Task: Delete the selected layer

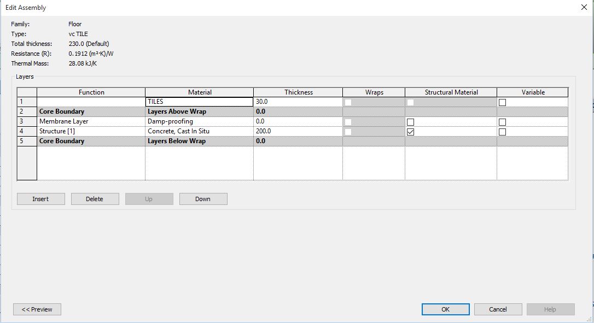Action: coord(95,199)
